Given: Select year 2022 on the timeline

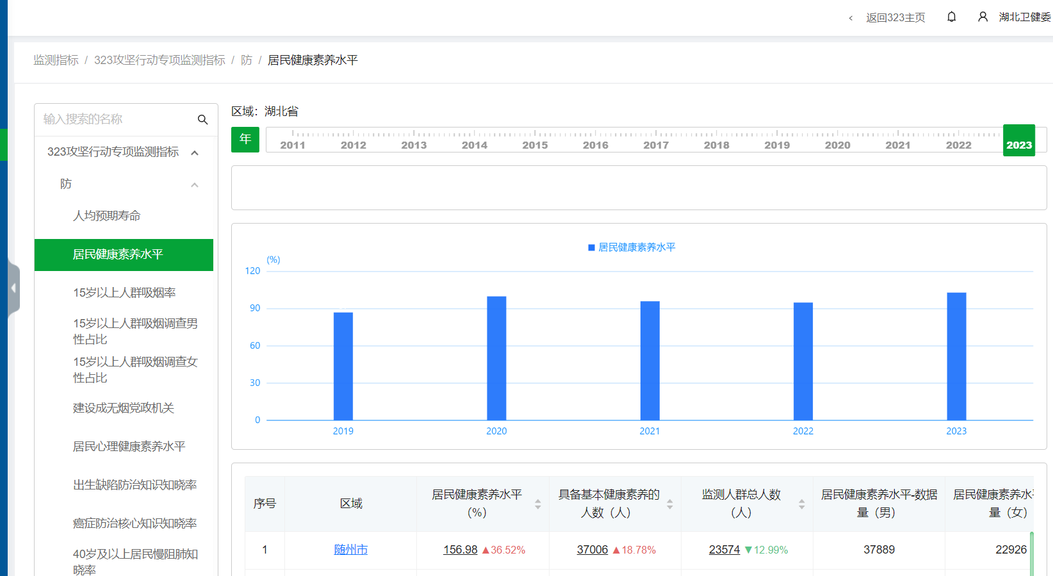Looking at the screenshot, I should click(x=959, y=145).
